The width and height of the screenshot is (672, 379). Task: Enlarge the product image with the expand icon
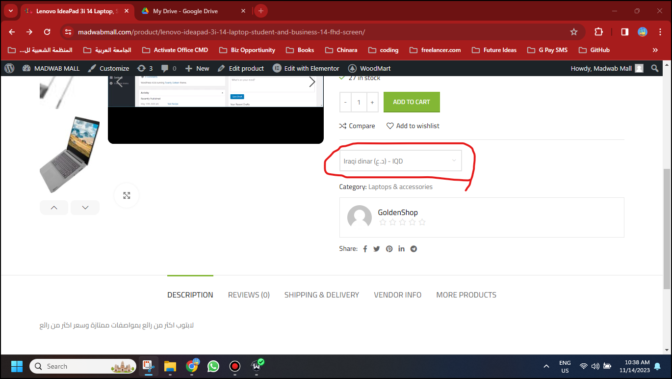(127, 195)
